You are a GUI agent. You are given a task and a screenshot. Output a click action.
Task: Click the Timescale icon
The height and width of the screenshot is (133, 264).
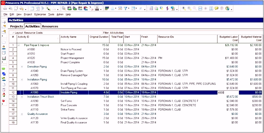coord(120,8)
